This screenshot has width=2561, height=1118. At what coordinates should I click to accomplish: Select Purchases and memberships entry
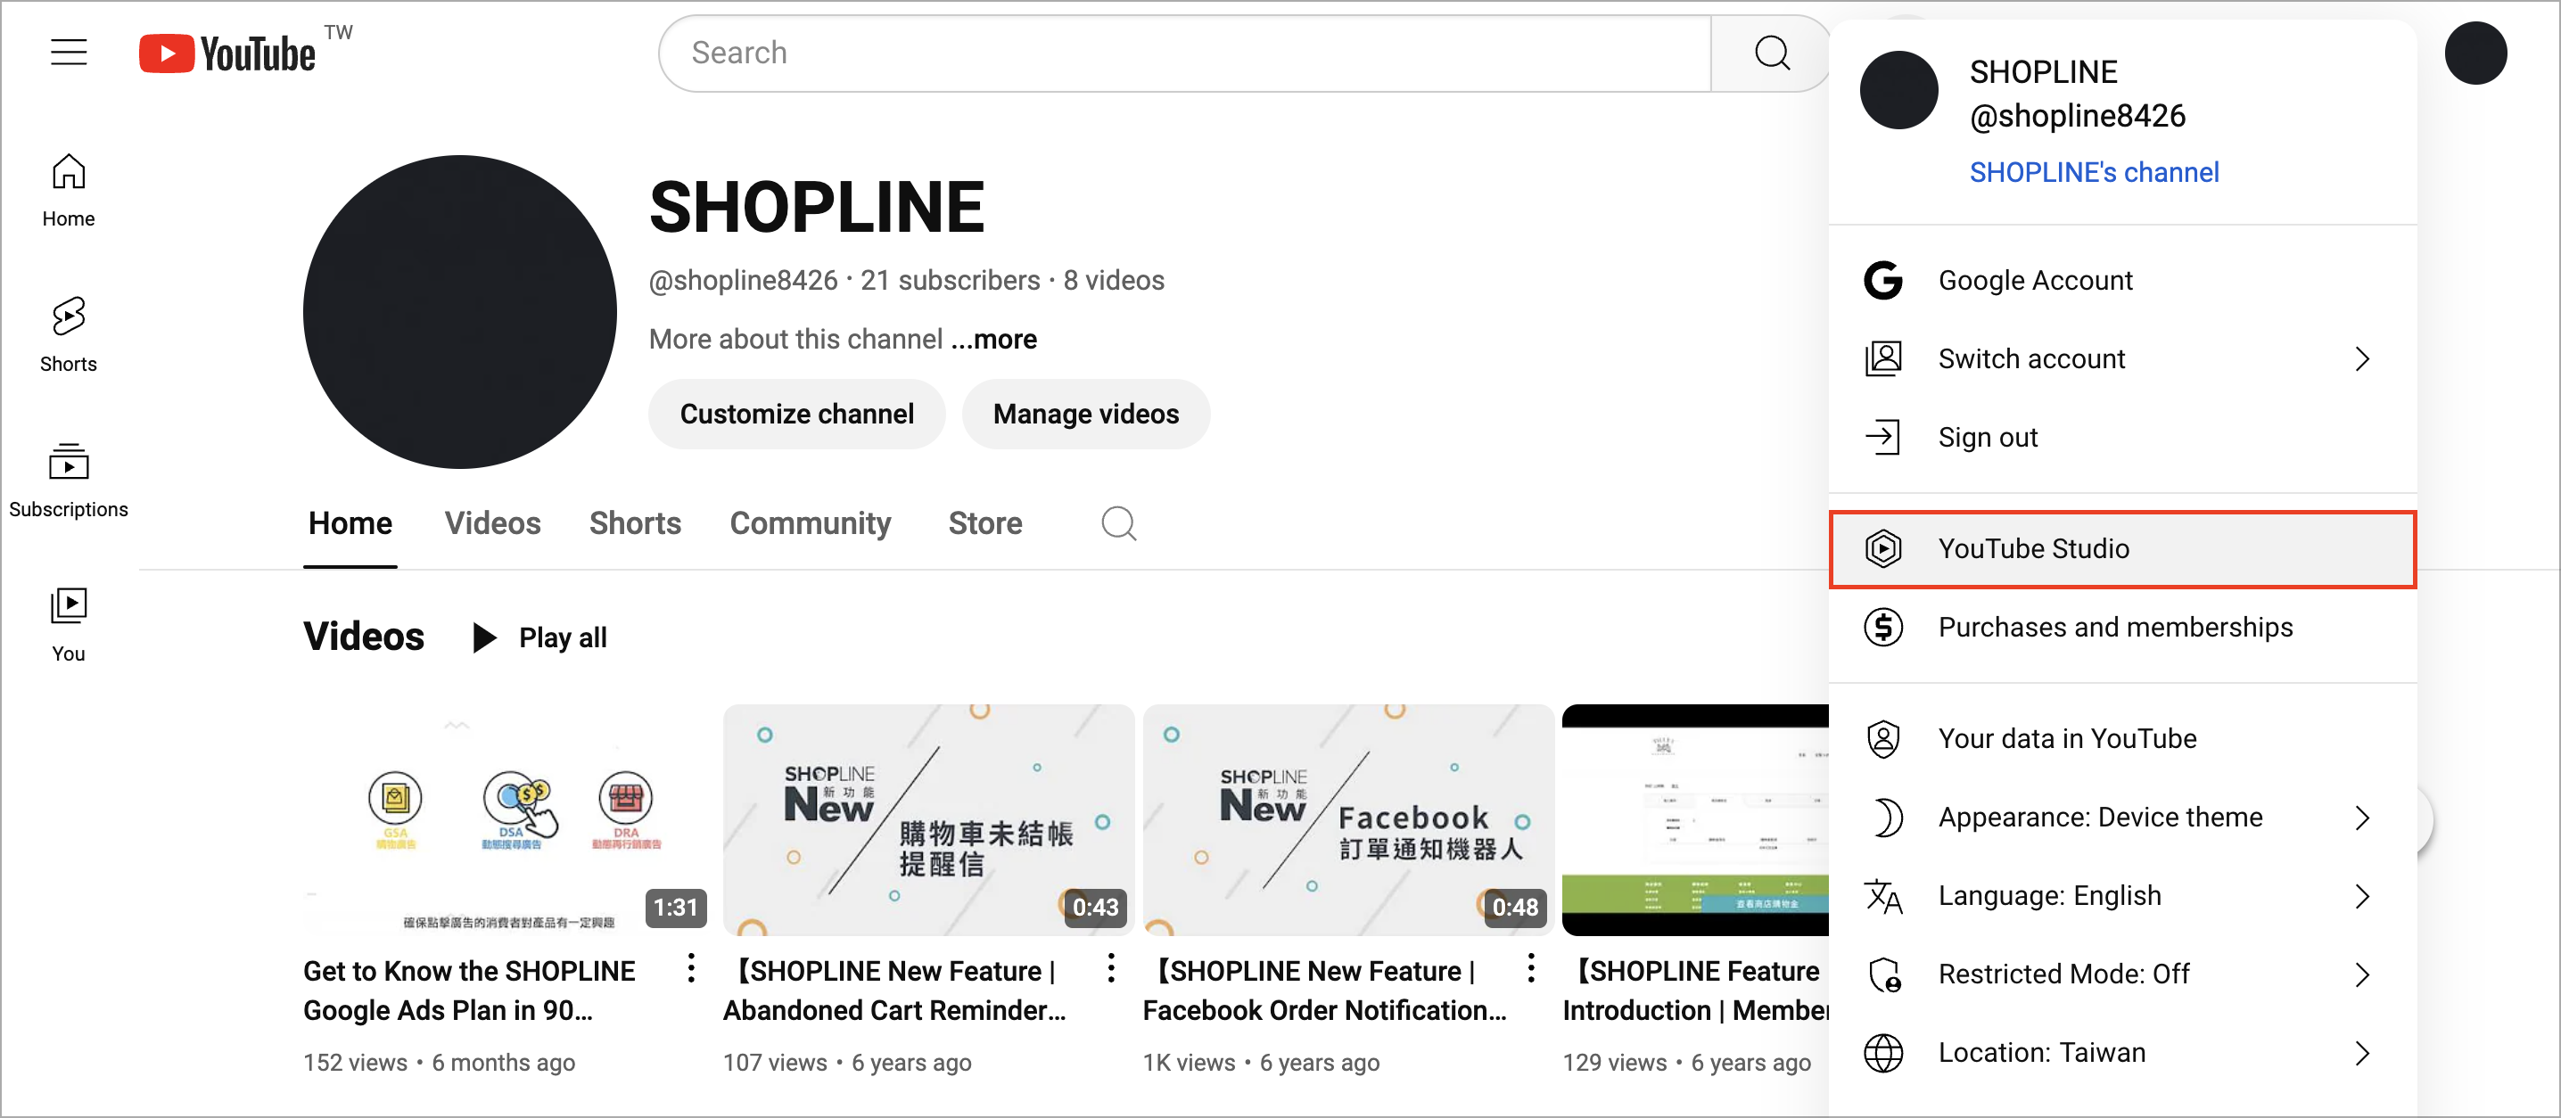[x=2122, y=627]
